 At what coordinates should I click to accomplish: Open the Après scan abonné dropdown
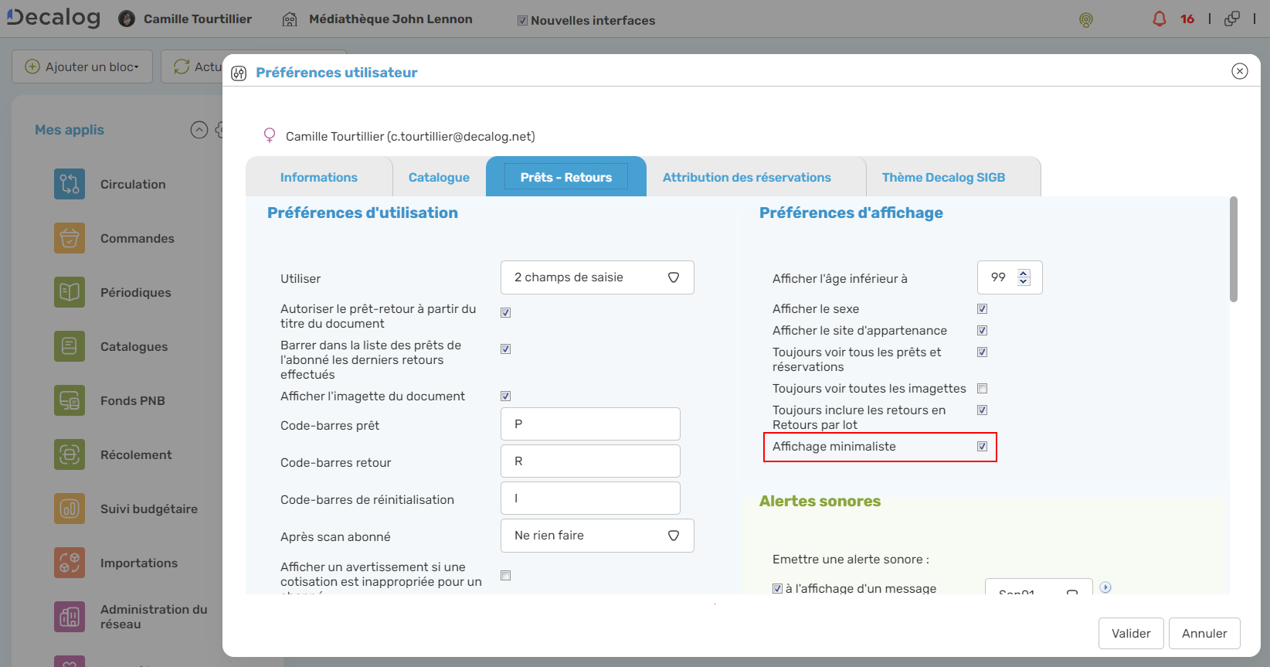click(597, 536)
